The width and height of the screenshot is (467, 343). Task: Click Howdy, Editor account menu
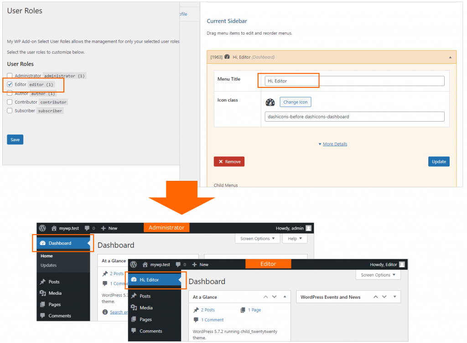tap(387, 265)
